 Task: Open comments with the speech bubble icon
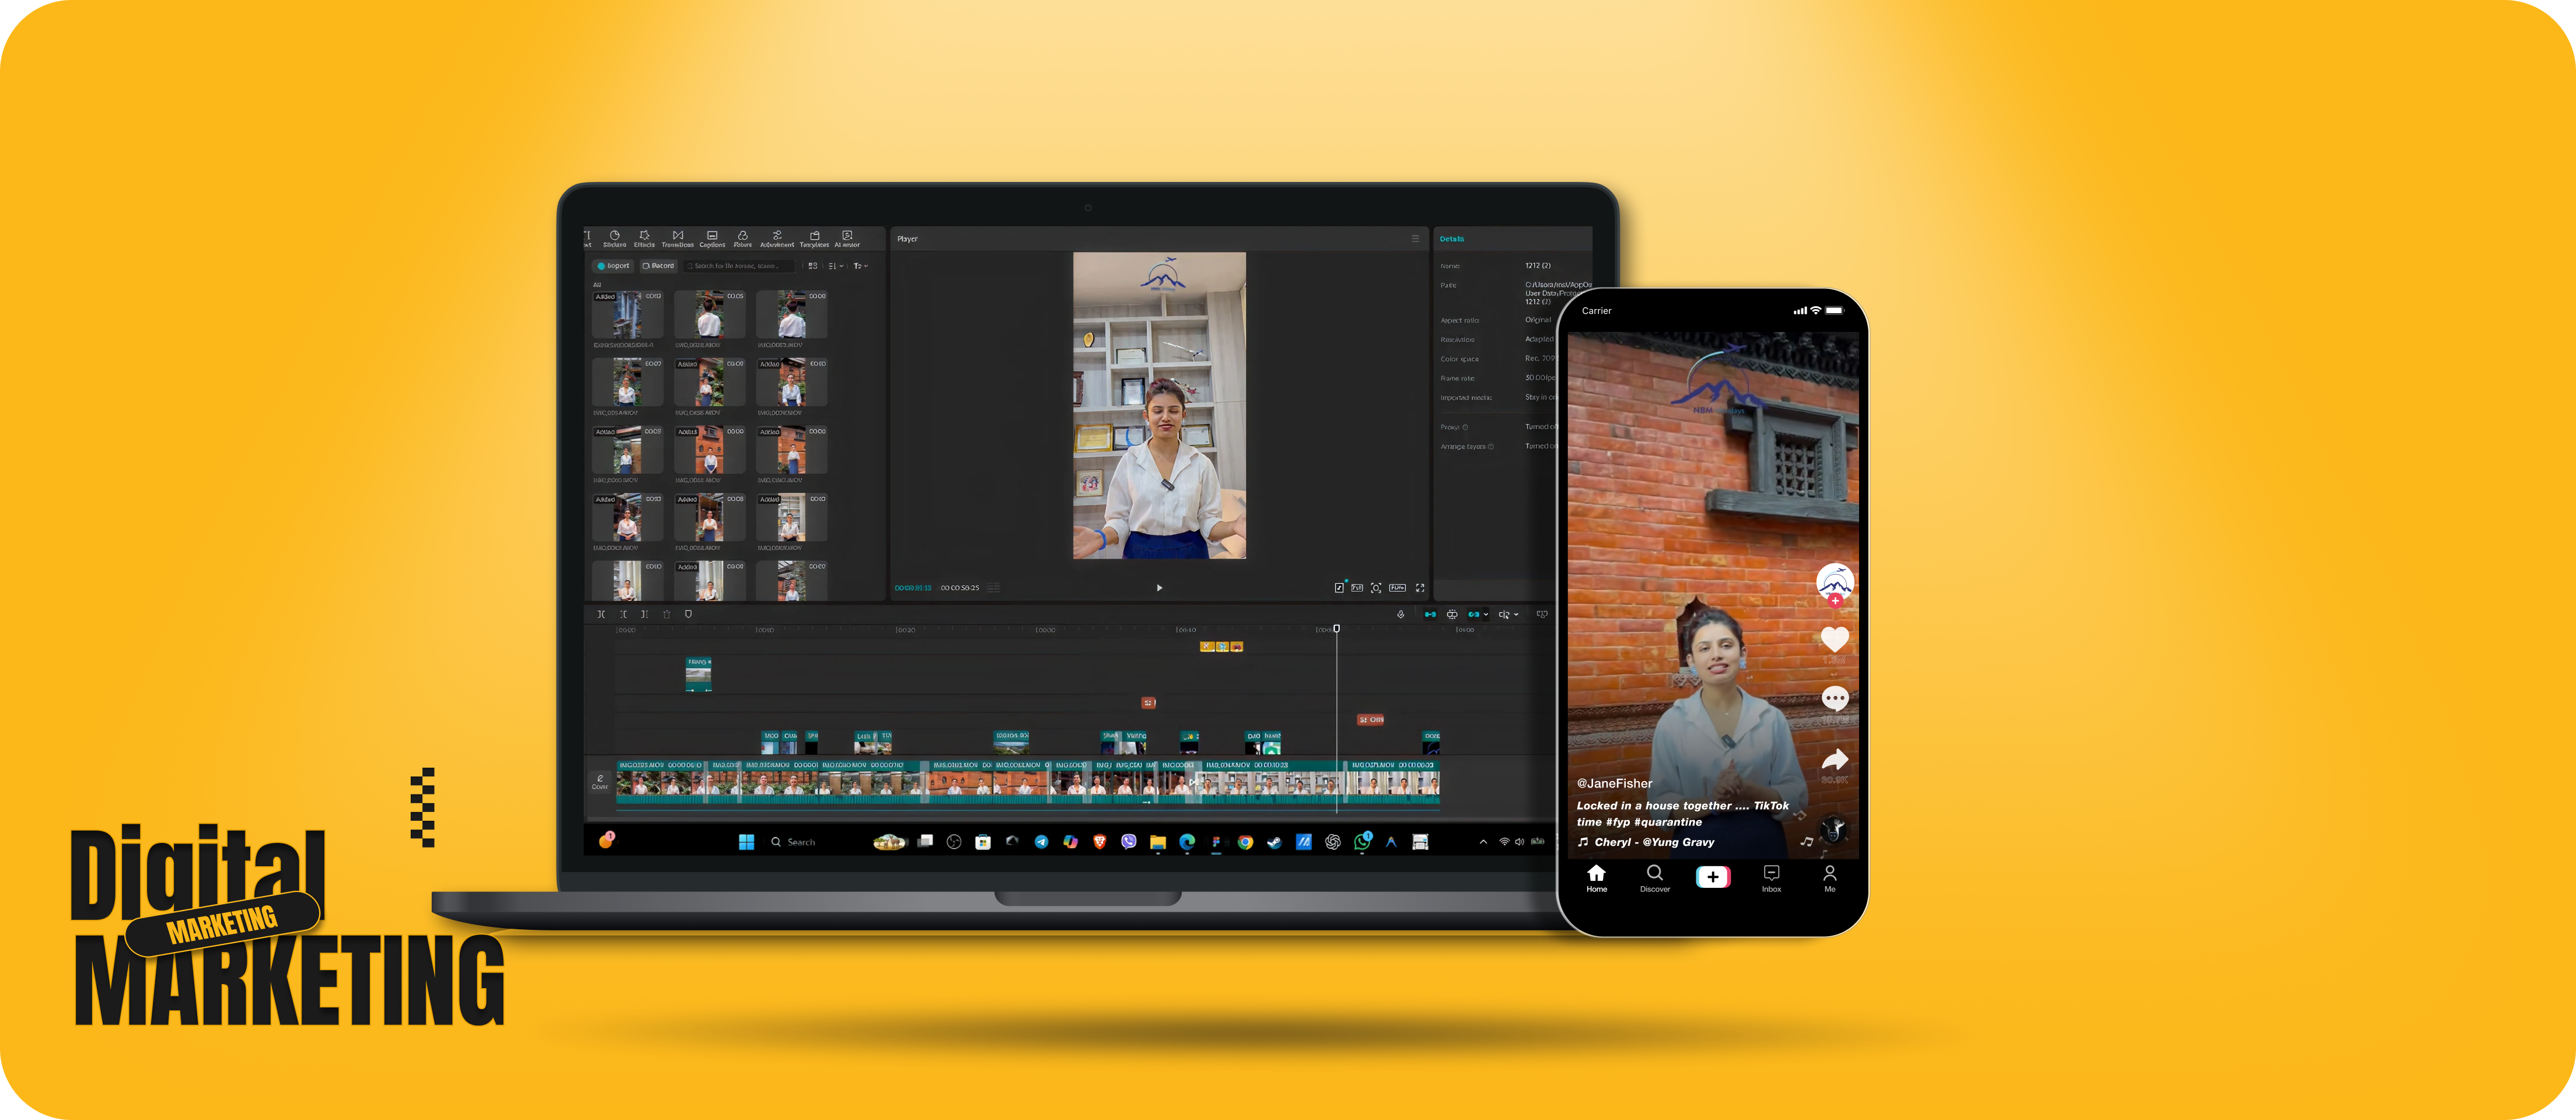click(1835, 698)
